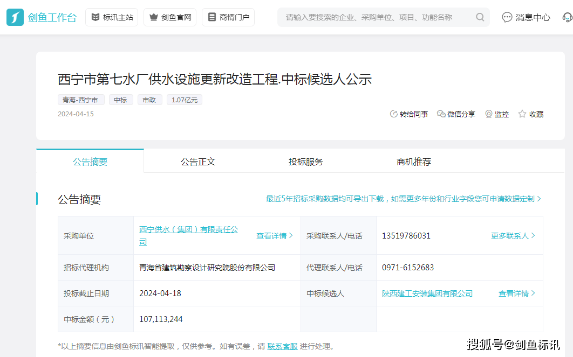Click the 中标 tag

tap(121, 100)
